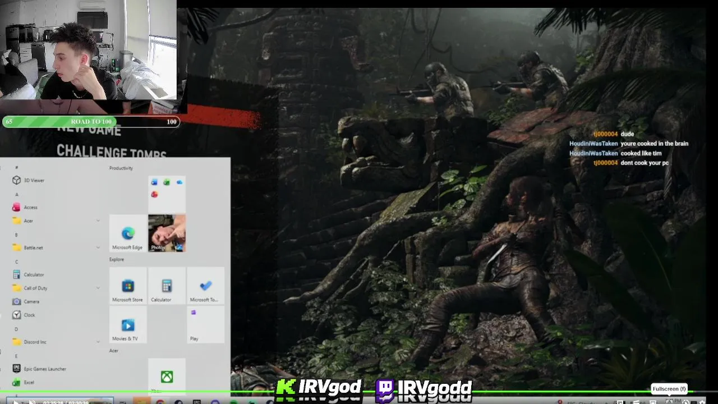Click the Explore group title
The width and height of the screenshot is (718, 404).
117,259
